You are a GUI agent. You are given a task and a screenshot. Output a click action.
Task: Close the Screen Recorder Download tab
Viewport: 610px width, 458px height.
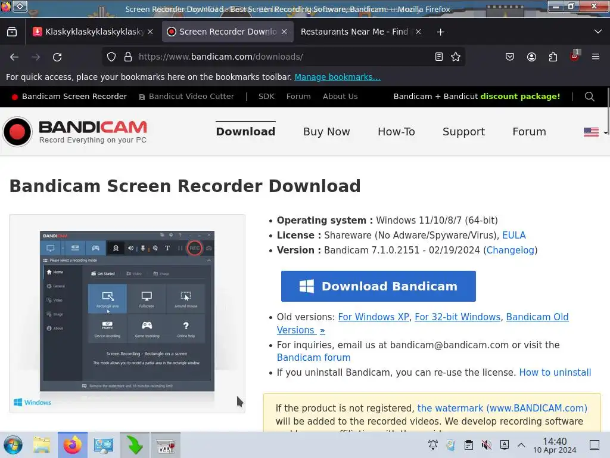click(284, 32)
